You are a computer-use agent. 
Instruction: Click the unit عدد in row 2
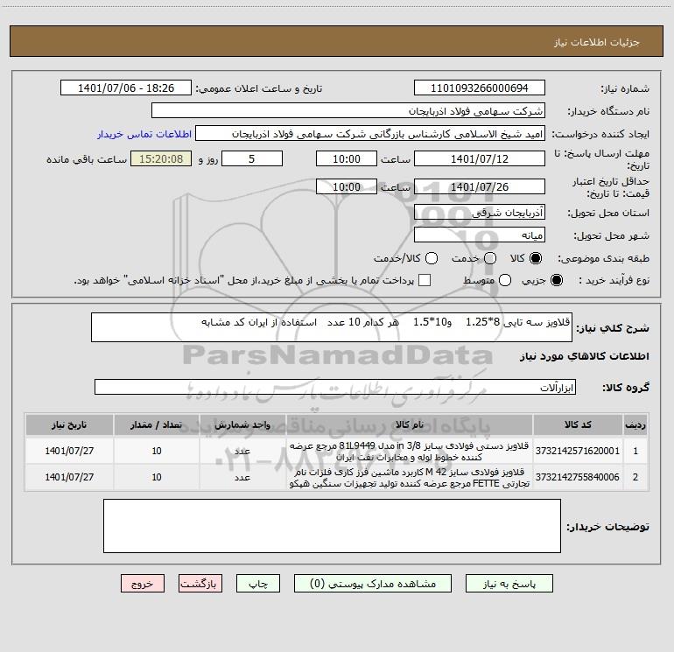[x=242, y=477]
